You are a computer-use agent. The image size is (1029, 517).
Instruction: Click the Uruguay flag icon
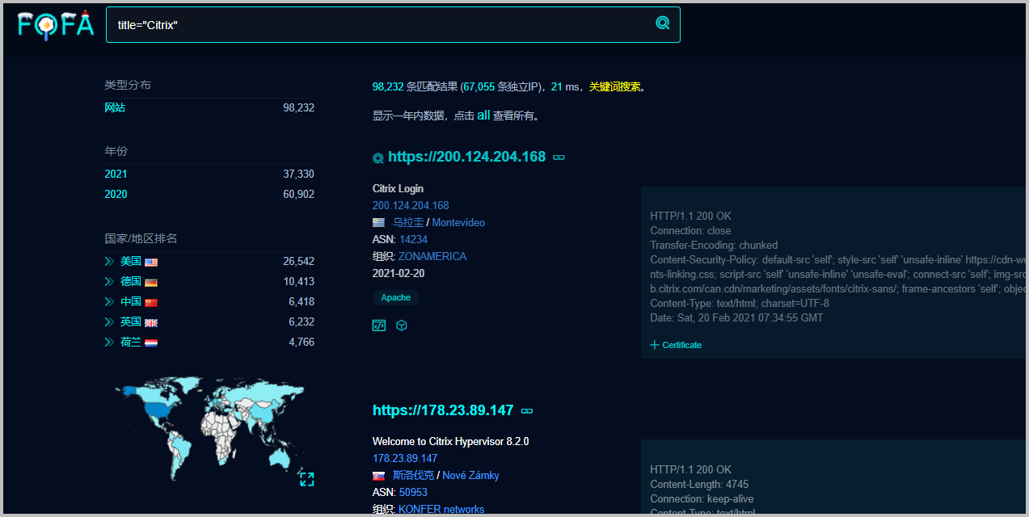click(379, 223)
